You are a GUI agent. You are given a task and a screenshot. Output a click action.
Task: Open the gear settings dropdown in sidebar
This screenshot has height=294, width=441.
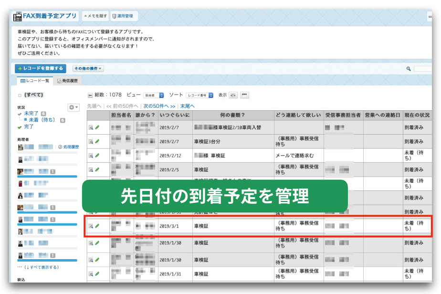tap(73, 107)
